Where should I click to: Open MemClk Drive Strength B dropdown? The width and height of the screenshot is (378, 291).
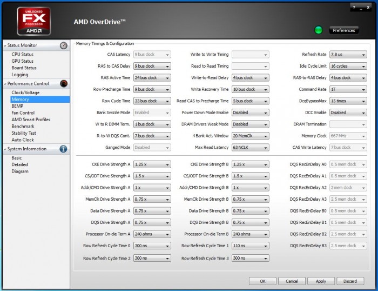tap(250, 199)
